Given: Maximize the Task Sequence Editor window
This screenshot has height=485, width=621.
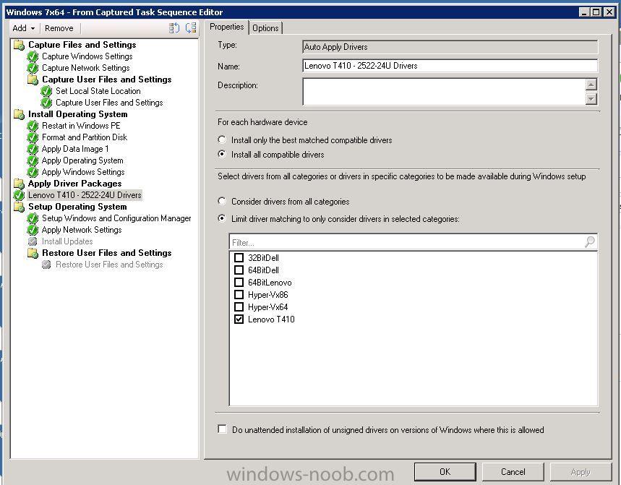Looking at the screenshot, I should click(x=596, y=12).
